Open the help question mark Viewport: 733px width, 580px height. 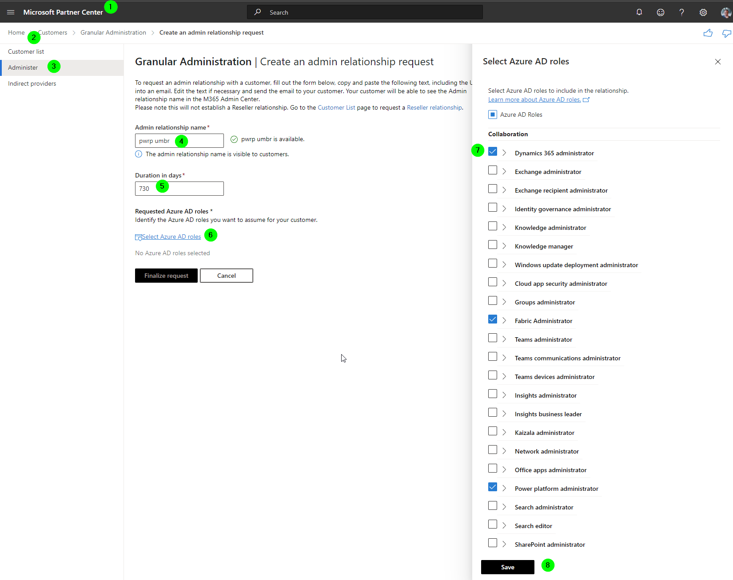point(681,12)
